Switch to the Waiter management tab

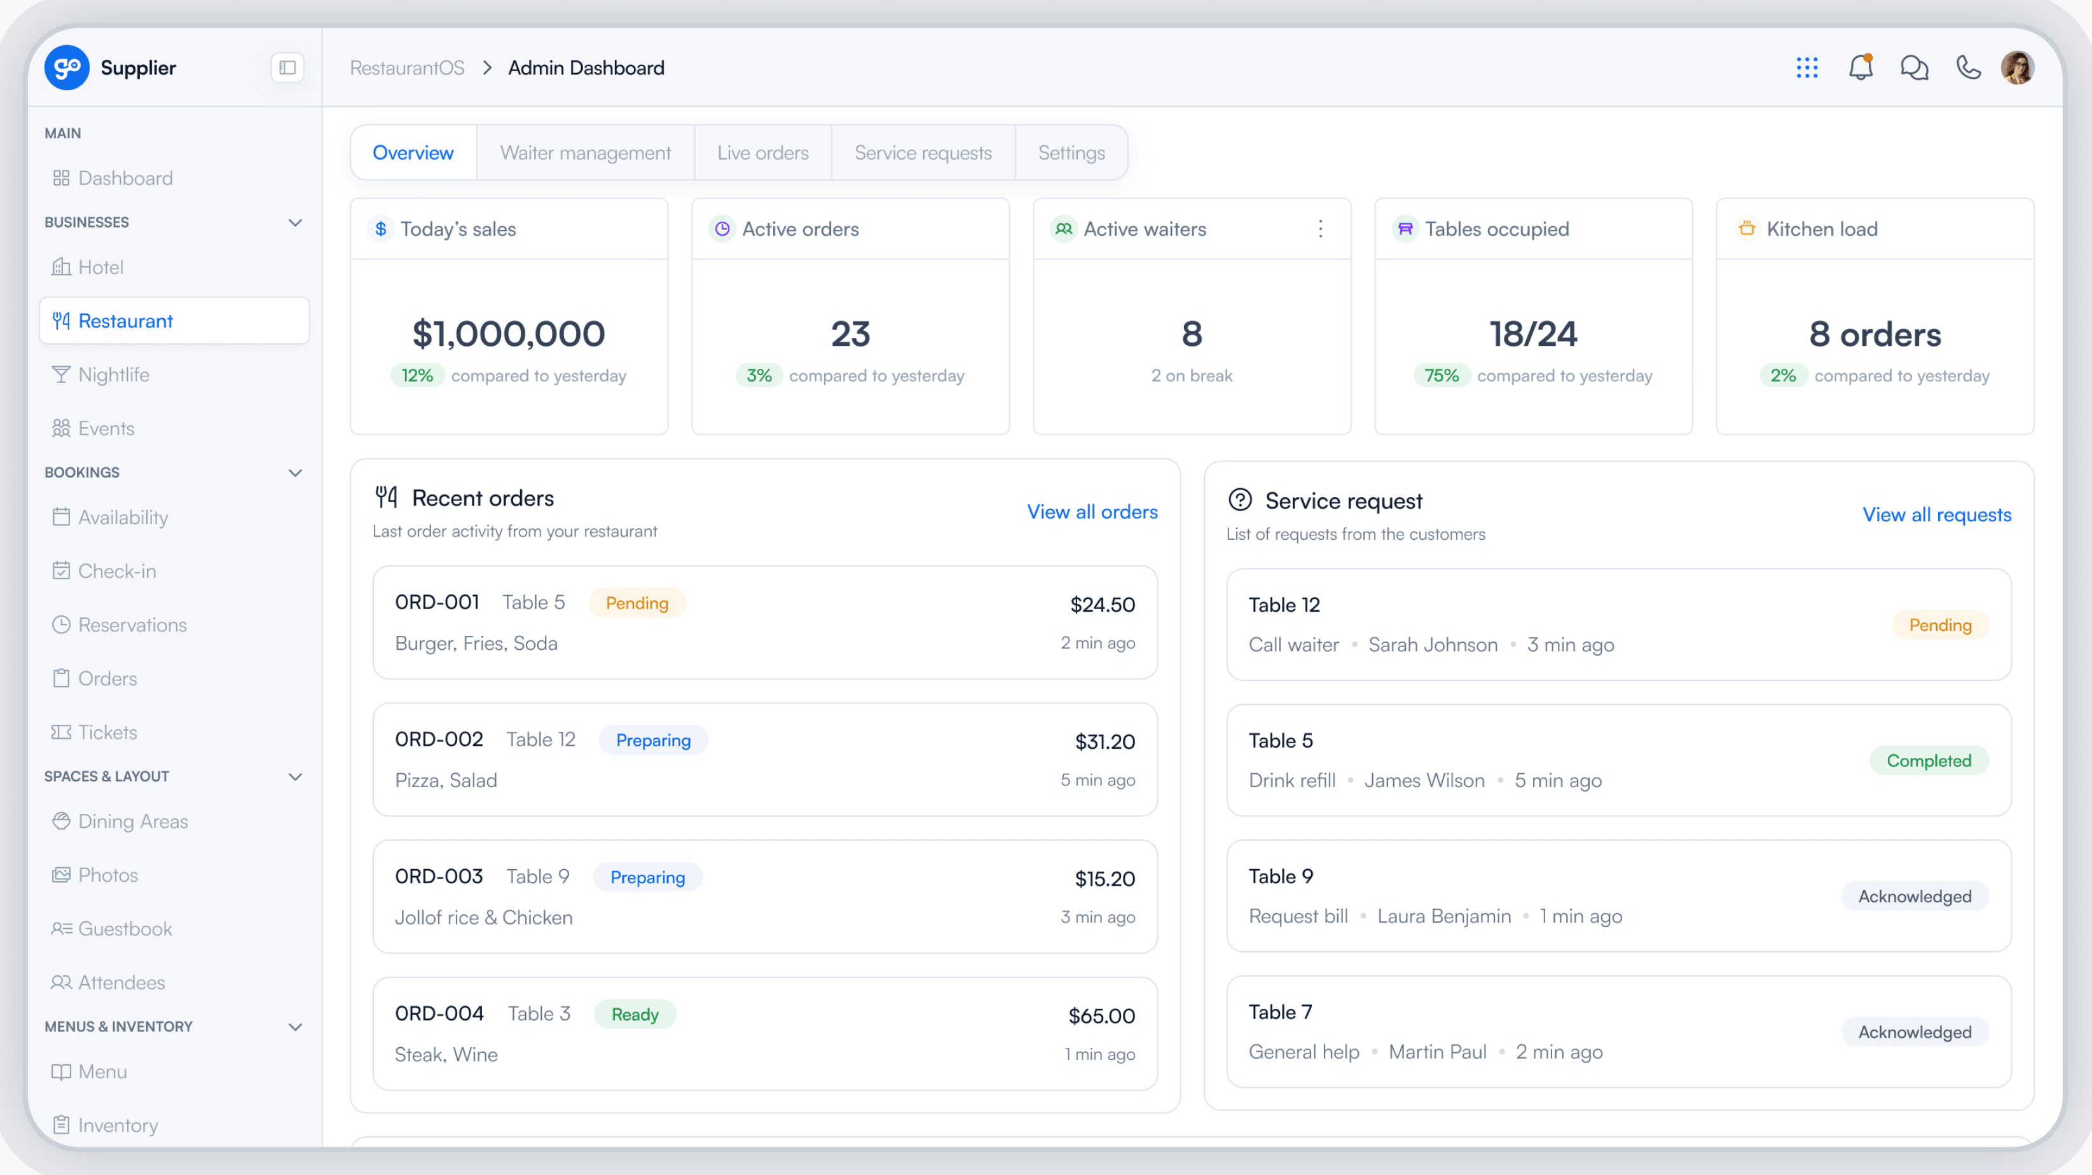tap(586, 153)
